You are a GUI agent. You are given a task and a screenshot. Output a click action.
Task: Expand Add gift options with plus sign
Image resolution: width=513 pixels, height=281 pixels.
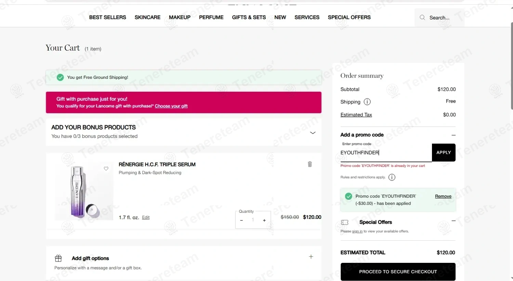coord(311,257)
